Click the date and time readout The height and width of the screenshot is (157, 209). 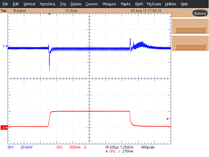pos(146,11)
